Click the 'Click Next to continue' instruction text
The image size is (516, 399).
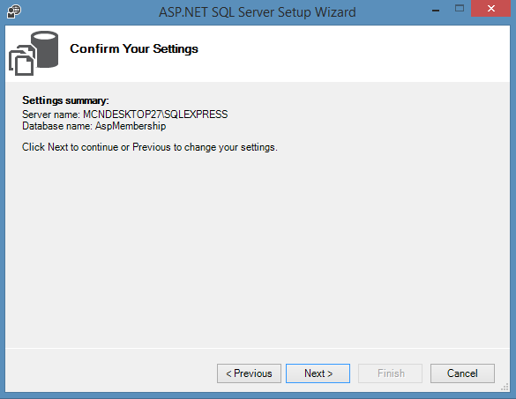tap(150, 147)
